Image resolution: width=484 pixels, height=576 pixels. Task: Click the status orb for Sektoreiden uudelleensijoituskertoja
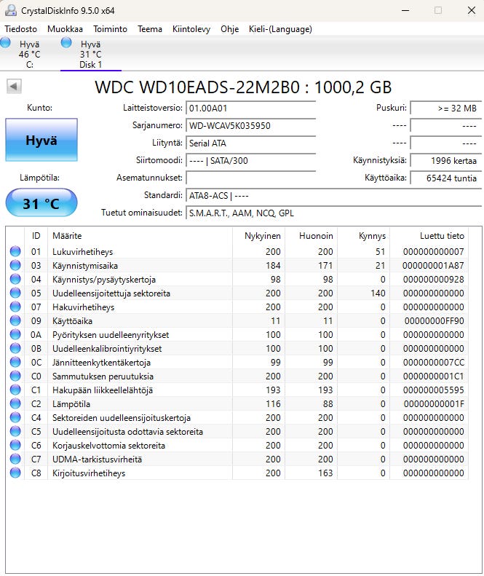(15, 417)
